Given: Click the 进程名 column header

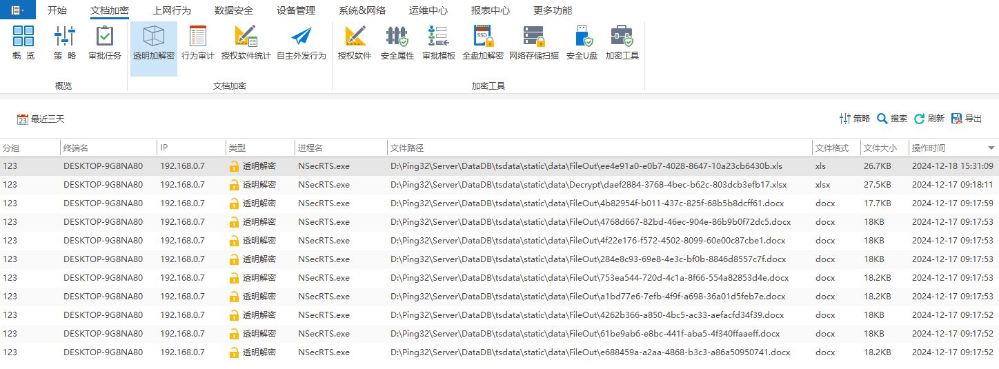Looking at the screenshot, I should pos(342,148).
